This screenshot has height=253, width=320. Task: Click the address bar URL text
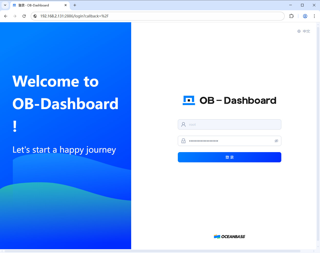click(x=74, y=16)
